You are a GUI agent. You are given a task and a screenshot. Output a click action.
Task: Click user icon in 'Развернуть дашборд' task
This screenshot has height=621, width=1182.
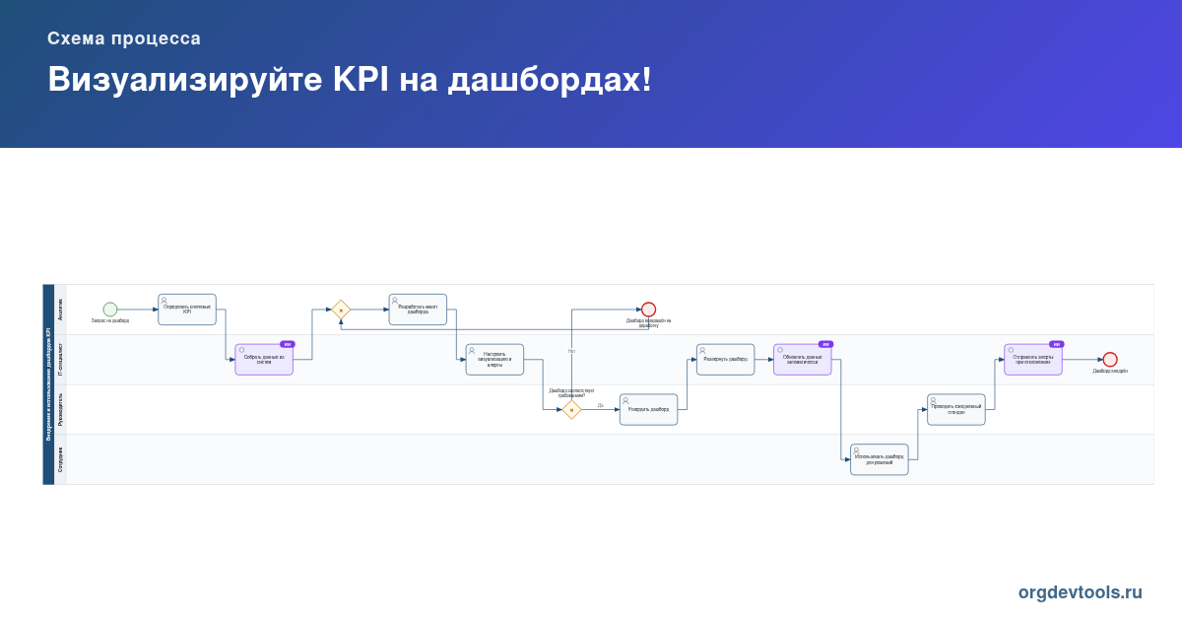(x=702, y=350)
